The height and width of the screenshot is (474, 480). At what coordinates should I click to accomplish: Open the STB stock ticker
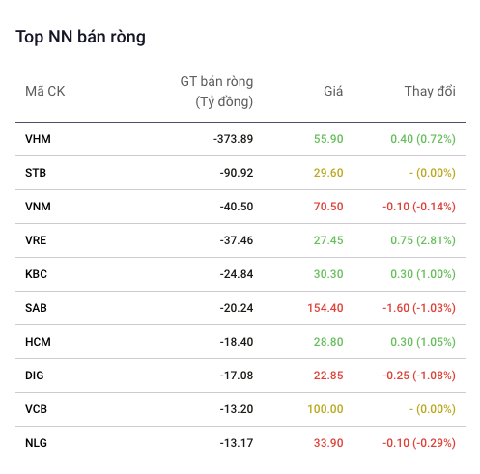click(x=36, y=173)
